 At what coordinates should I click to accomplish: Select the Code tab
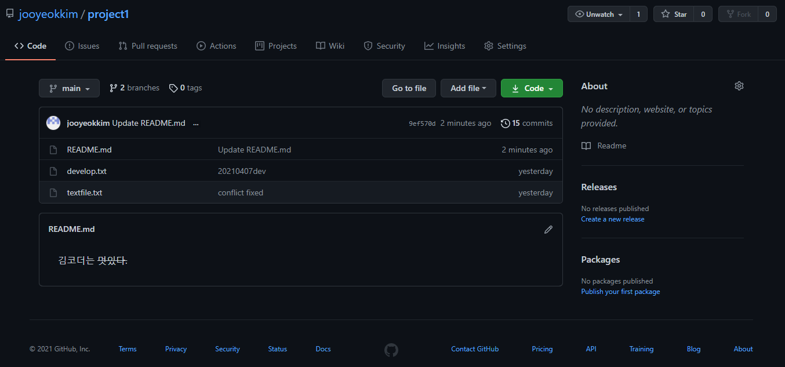click(x=30, y=46)
